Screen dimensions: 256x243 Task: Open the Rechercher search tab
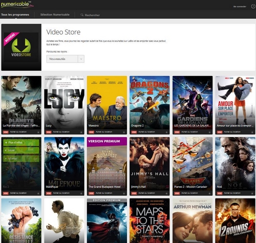coord(90,15)
